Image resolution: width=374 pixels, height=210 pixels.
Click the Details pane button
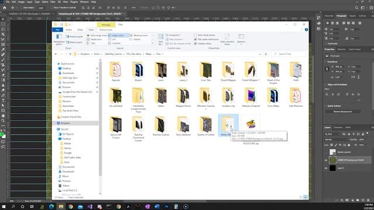[74, 42]
